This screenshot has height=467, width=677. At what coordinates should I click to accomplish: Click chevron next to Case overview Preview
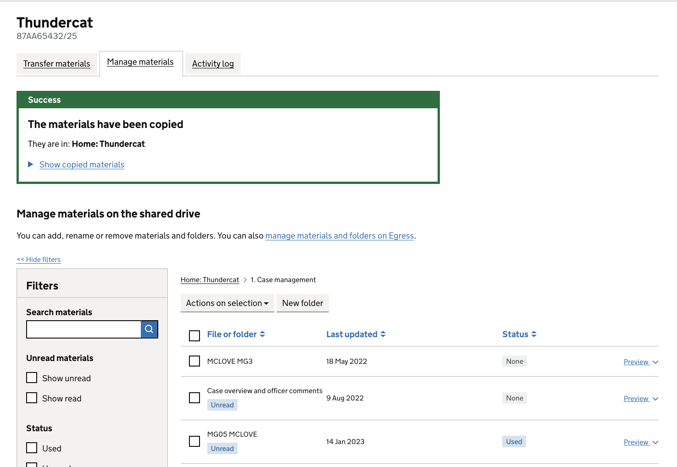pos(655,399)
